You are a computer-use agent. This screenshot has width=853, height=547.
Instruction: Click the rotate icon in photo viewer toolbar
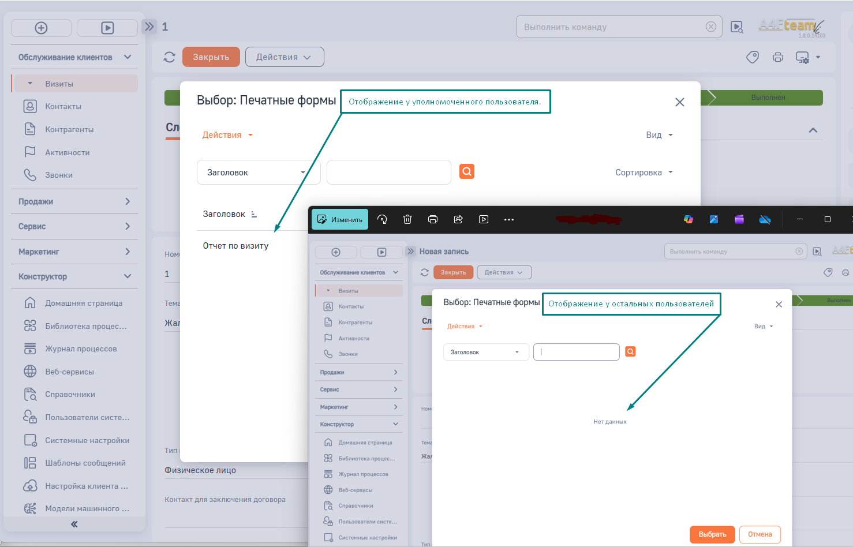pyautogui.click(x=382, y=219)
